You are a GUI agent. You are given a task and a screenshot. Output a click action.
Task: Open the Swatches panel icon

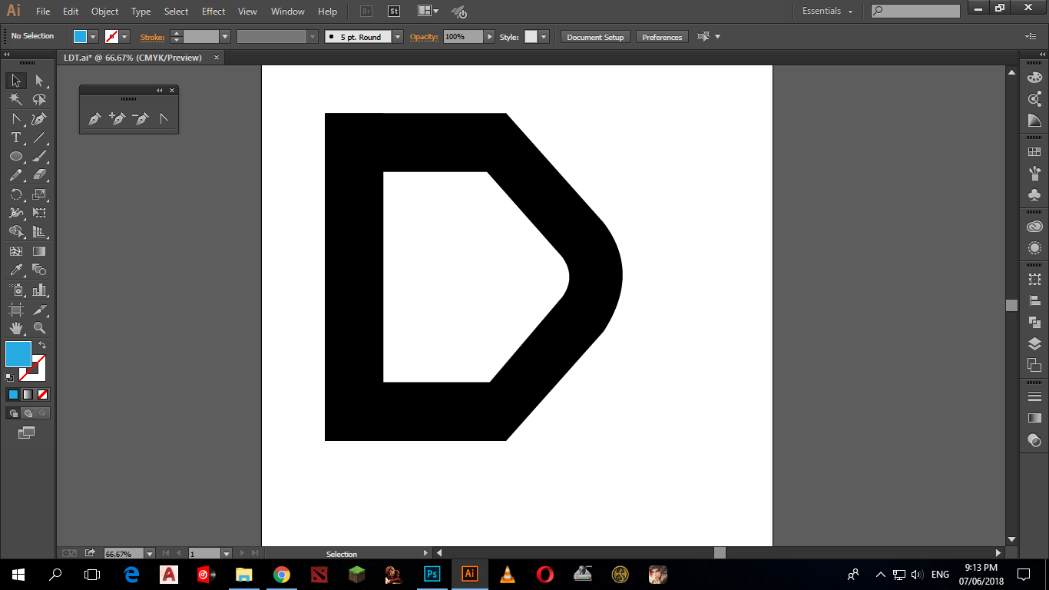[x=1034, y=152]
